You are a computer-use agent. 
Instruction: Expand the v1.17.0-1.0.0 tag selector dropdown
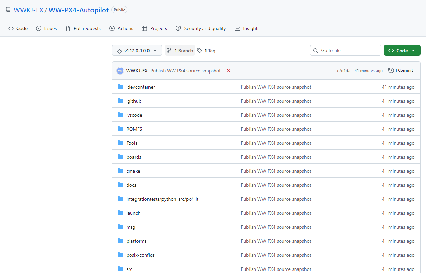tap(137, 50)
